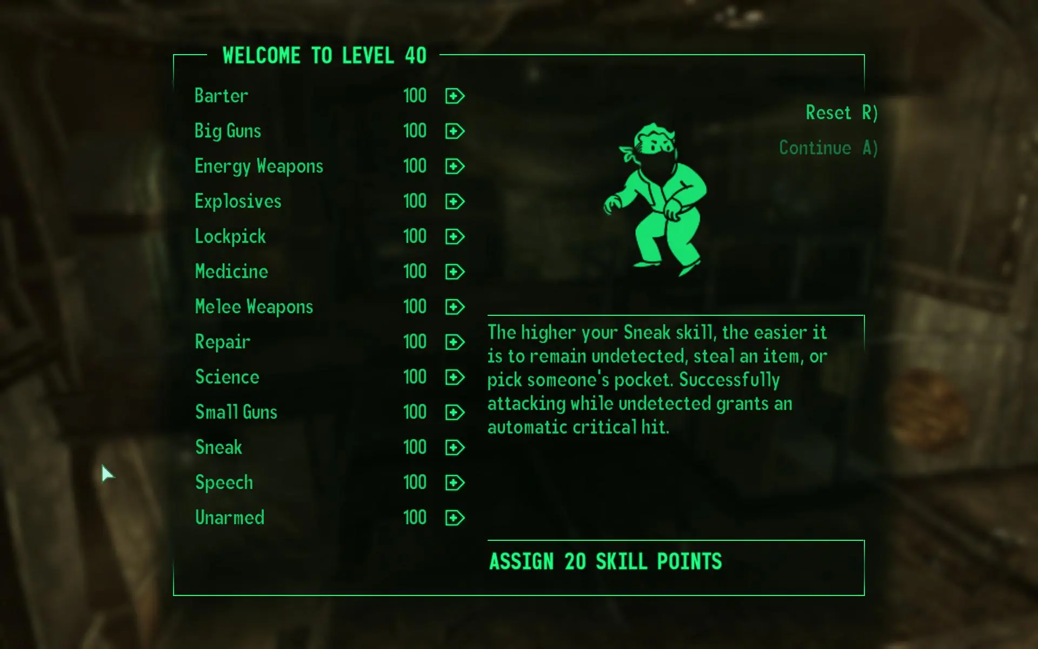Click the Repair skill increment arrow

click(x=454, y=342)
